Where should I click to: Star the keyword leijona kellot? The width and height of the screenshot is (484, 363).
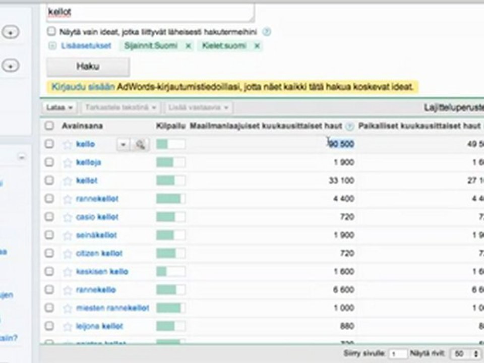click(x=67, y=327)
